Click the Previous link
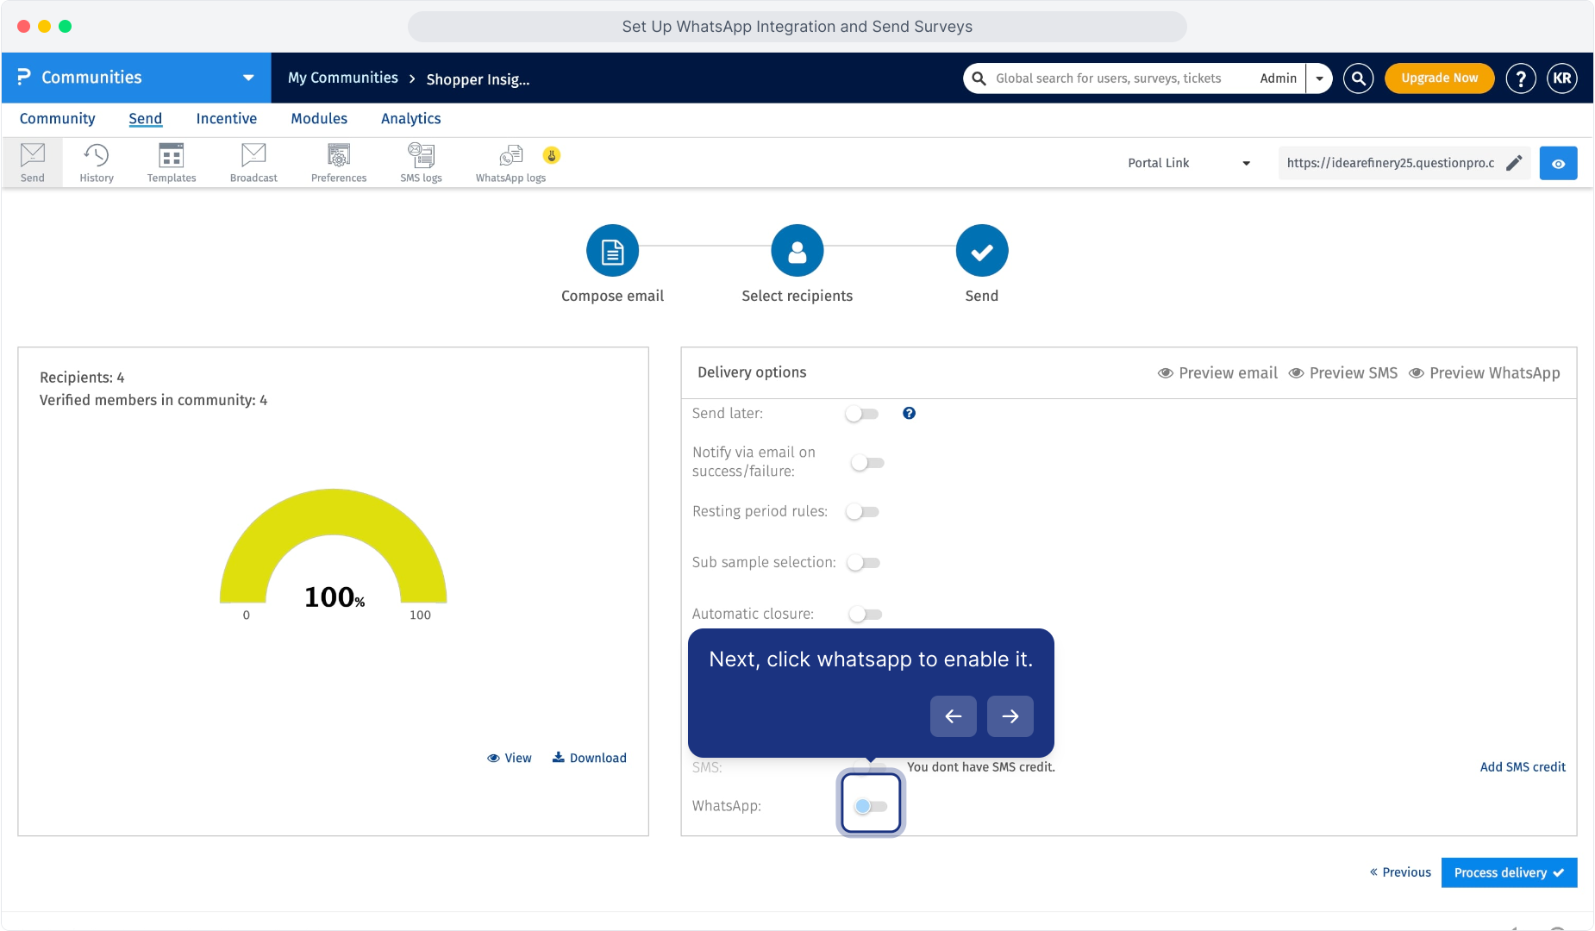Image resolution: width=1595 pixels, height=931 pixels. 1400,872
